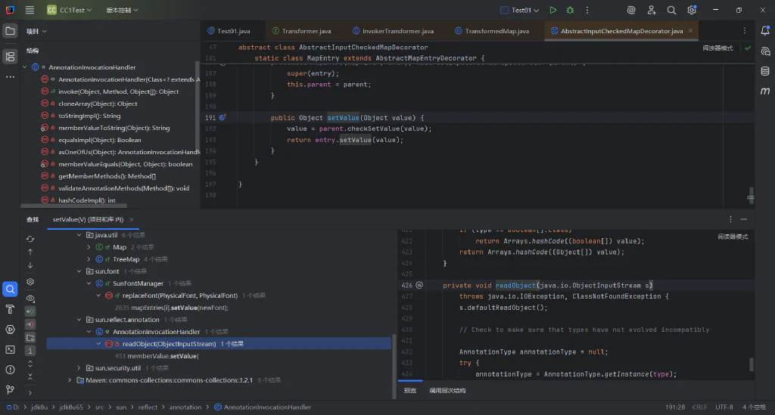Collapse the sun.font package node

pos(79,271)
